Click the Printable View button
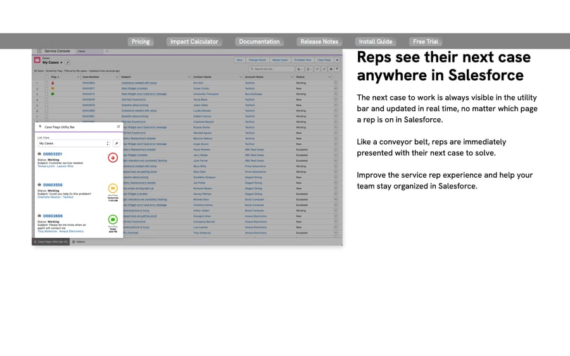570x356 pixels. [x=303, y=60]
